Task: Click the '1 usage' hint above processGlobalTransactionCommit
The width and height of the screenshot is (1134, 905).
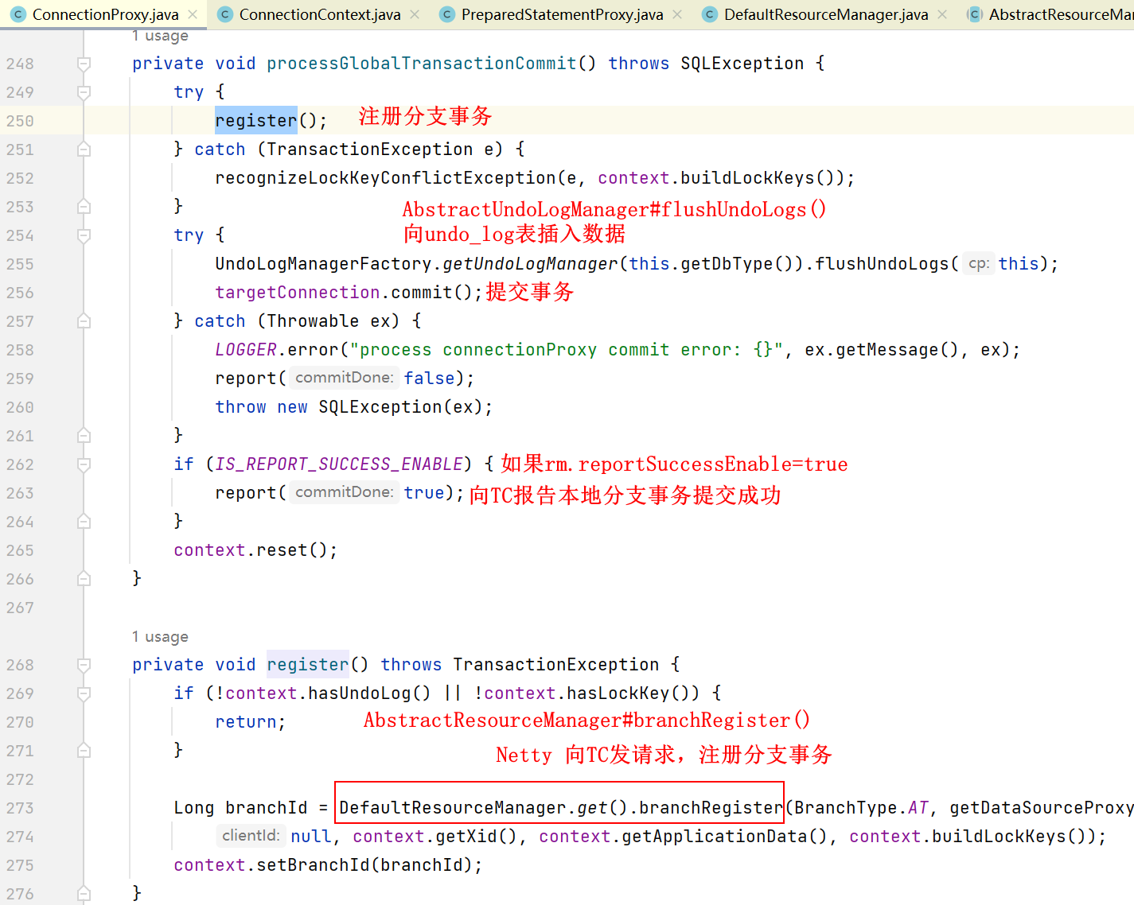Action: pos(160,36)
